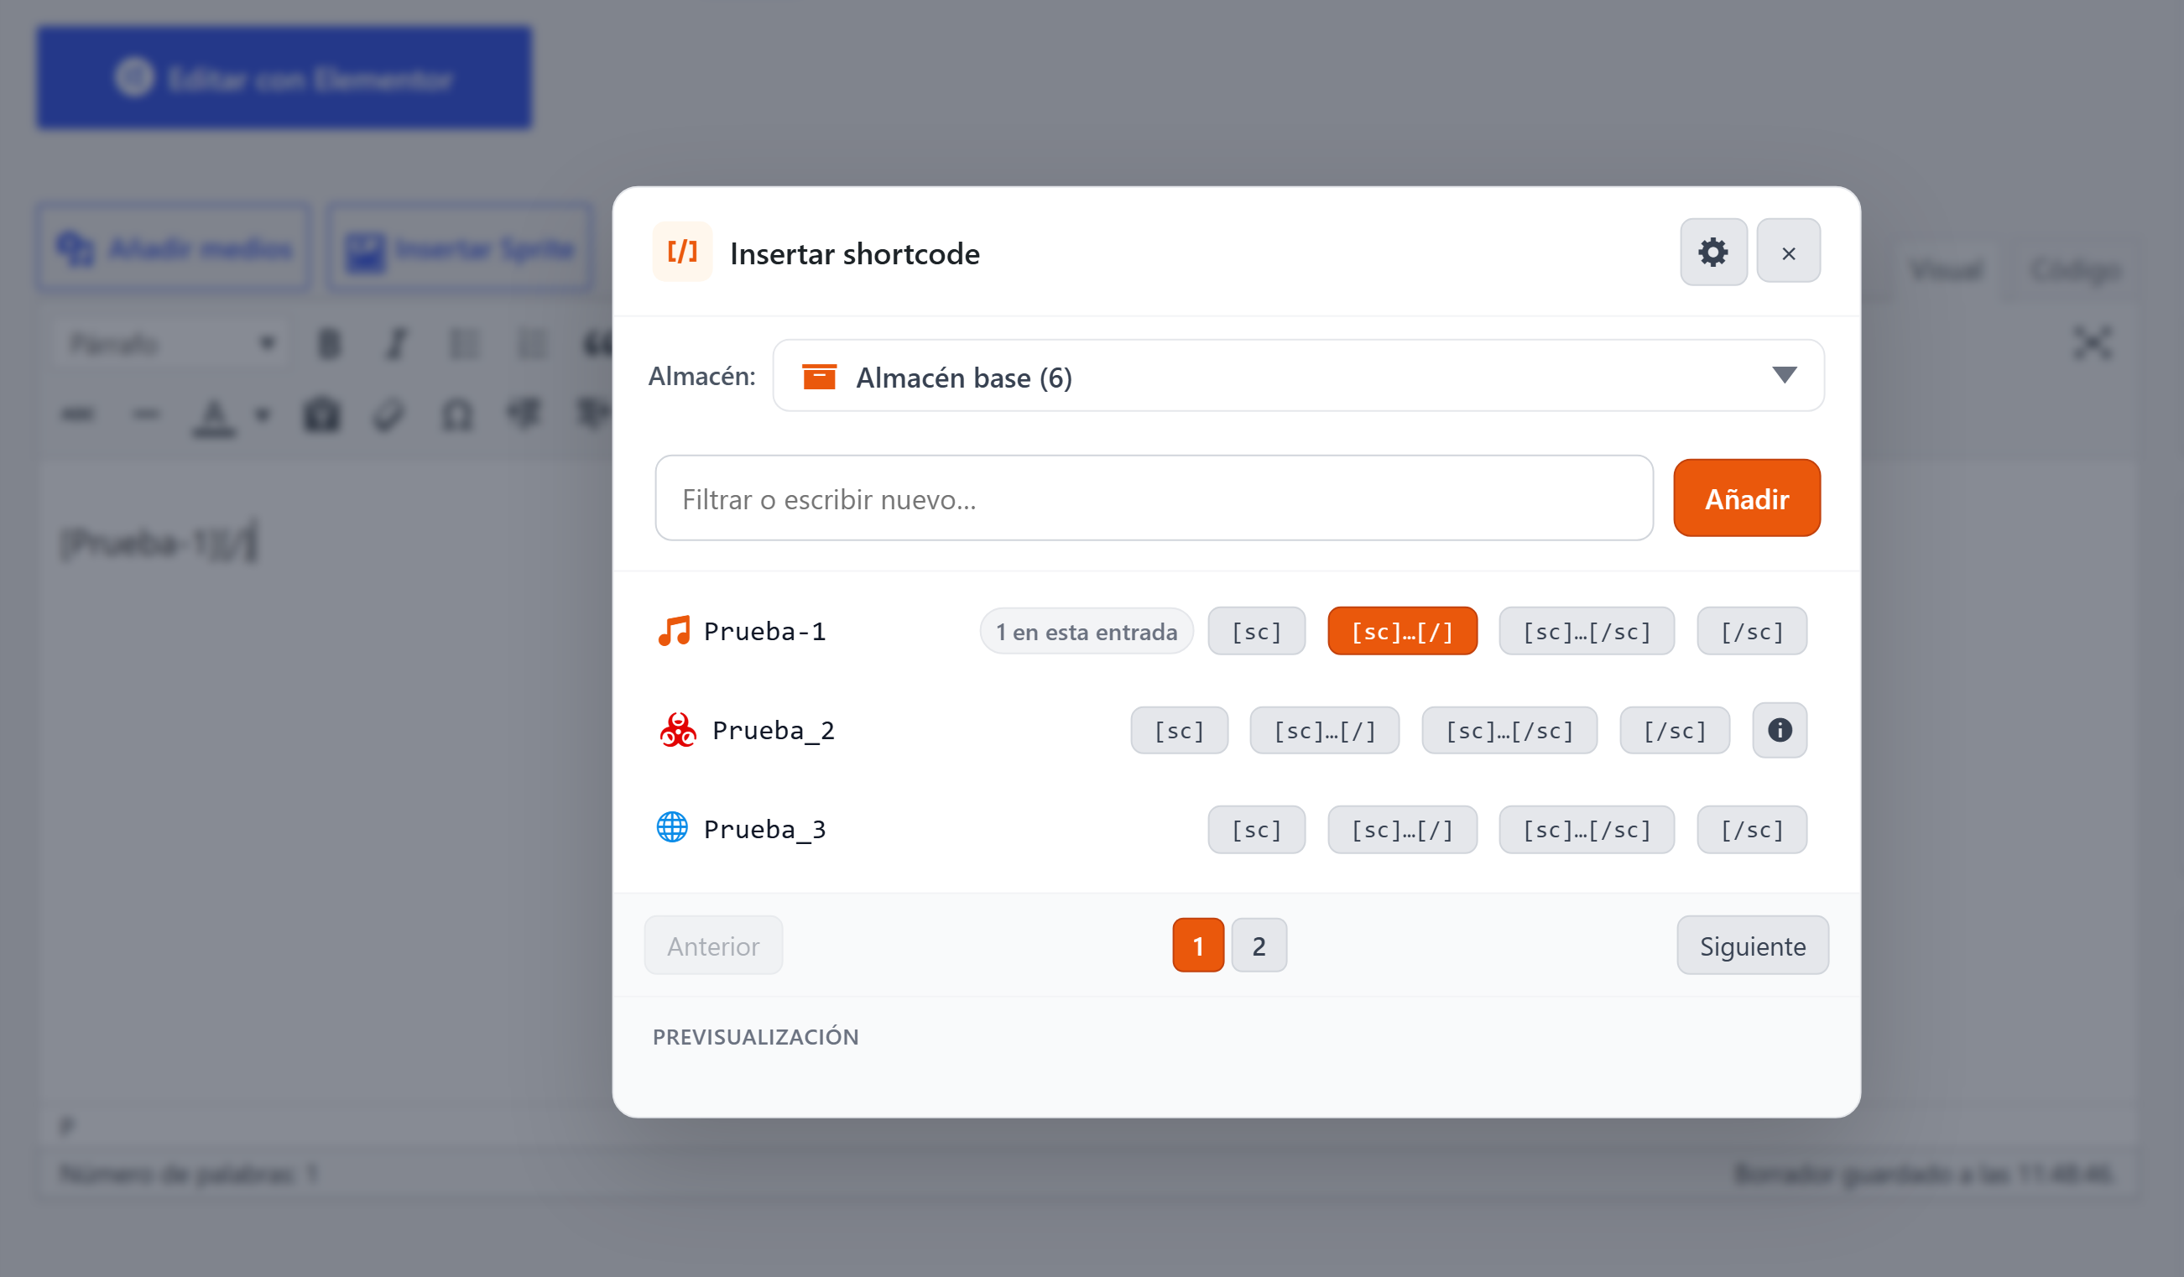
Task: Open the text color picker arrow
Action: tap(263, 415)
